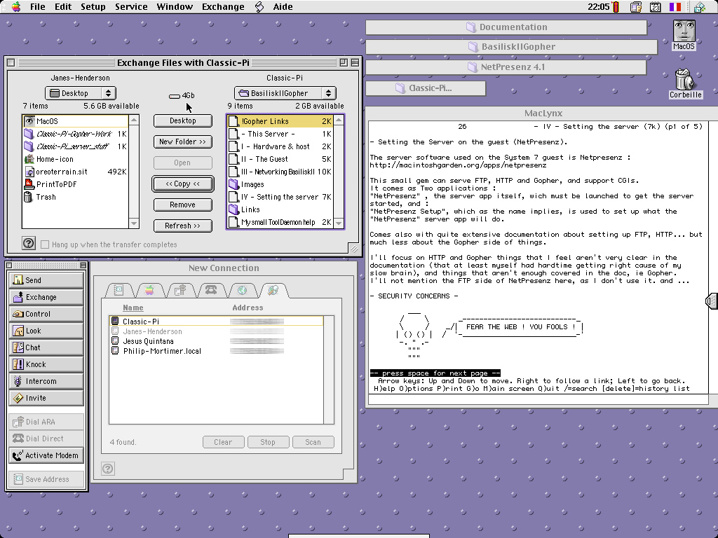Open the Exchange menu in menu bar

click(223, 7)
